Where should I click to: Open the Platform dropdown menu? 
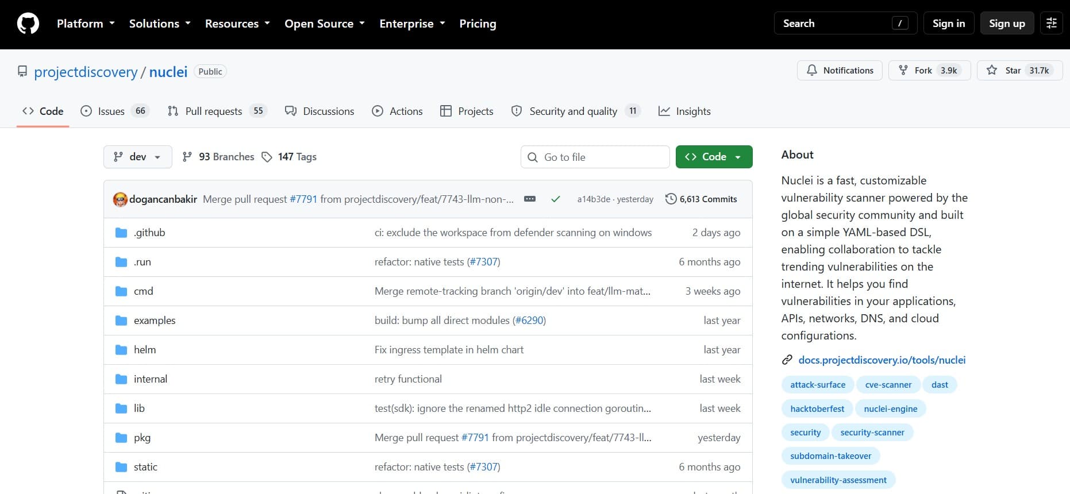(x=86, y=24)
